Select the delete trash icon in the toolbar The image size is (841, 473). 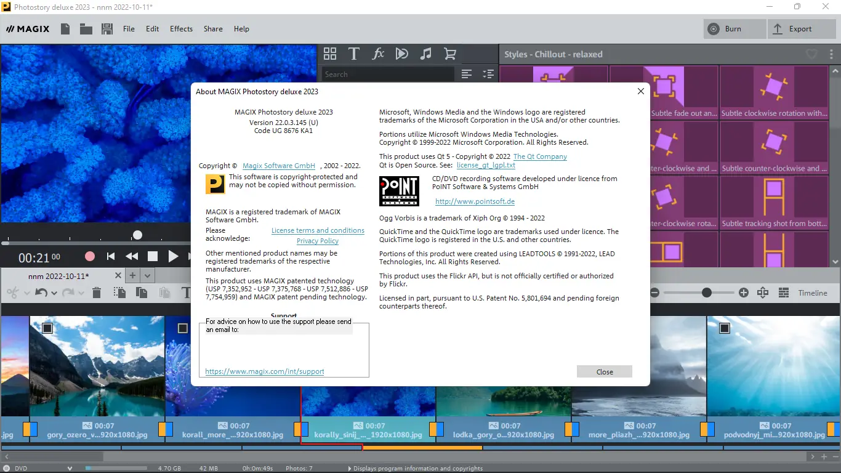coord(96,293)
